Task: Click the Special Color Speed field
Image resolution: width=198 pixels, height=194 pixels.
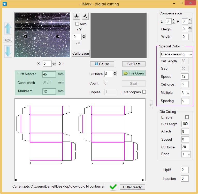Action: (185, 77)
